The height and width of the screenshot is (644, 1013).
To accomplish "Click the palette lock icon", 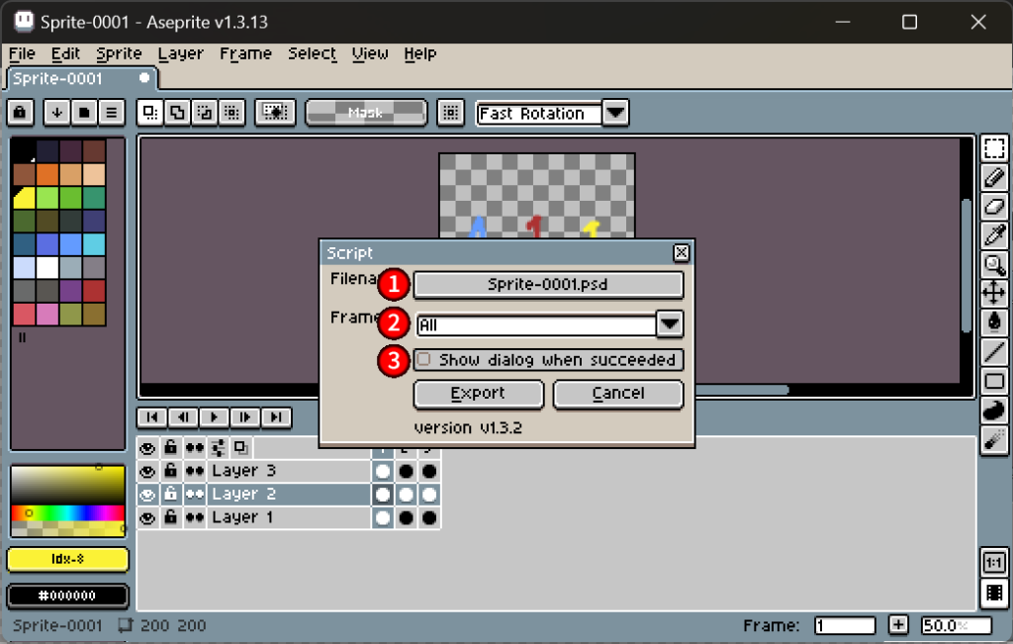I will [x=20, y=113].
